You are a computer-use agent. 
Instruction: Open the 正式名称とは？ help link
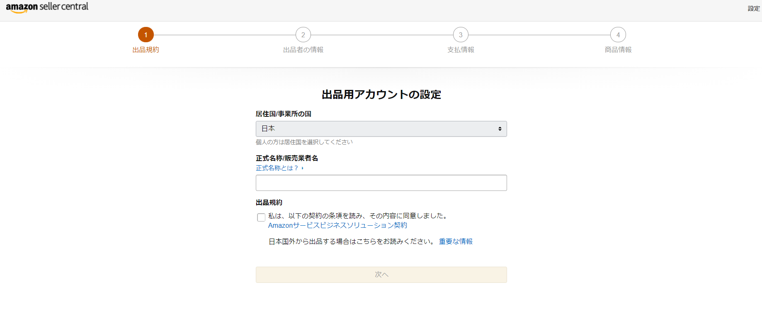tap(277, 168)
